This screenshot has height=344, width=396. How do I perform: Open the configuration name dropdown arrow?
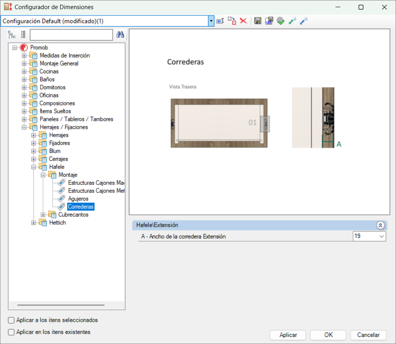tap(211, 21)
